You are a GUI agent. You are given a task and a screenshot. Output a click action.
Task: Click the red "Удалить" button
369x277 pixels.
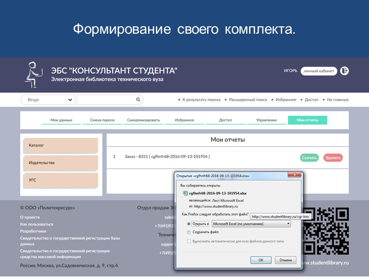coord(333,157)
